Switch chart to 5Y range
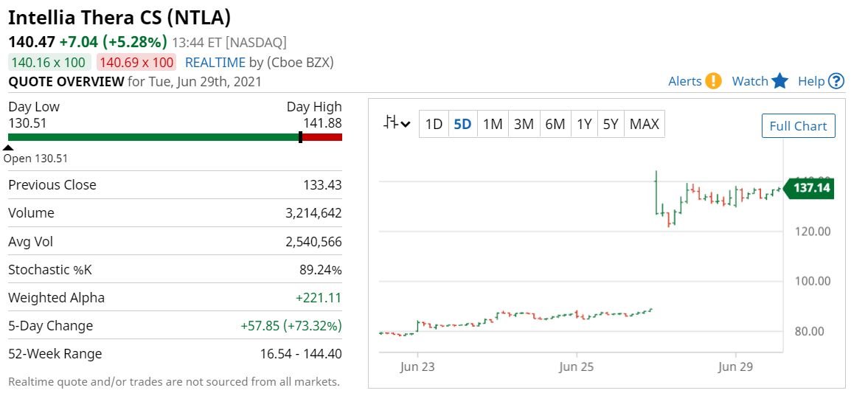The image size is (851, 396). (x=611, y=124)
